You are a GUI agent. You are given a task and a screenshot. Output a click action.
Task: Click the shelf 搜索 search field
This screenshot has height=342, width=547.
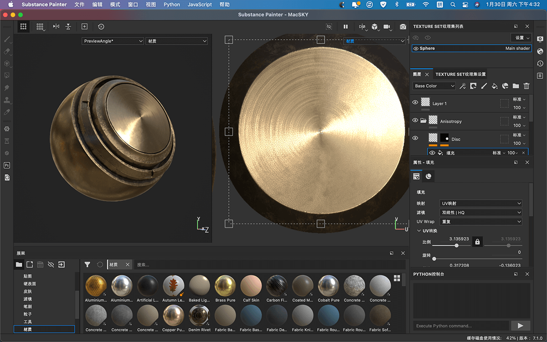(x=269, y=264)
